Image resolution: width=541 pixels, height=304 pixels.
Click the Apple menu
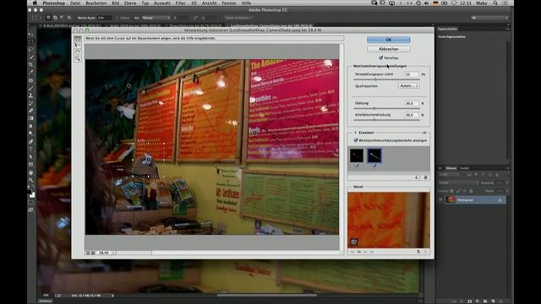(35, 3)
